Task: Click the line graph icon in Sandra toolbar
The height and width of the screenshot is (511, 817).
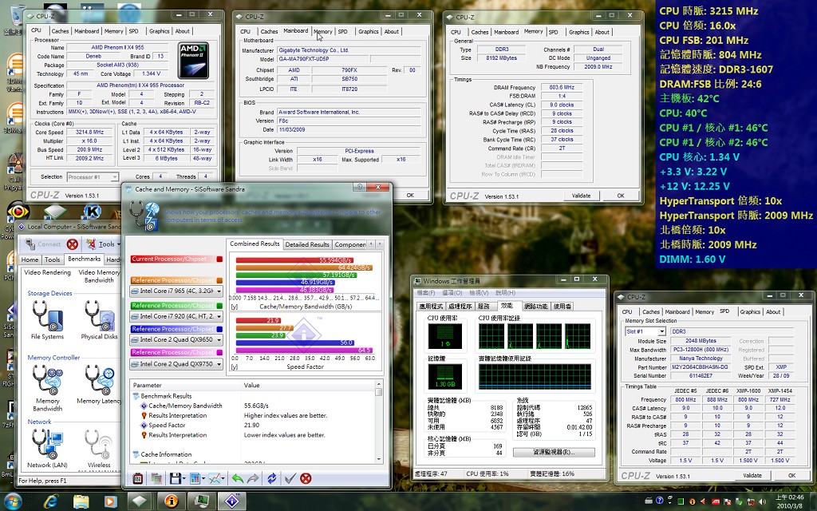Action: 214,478
